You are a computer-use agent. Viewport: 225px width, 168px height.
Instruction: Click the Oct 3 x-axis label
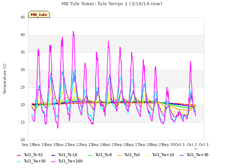[x=204, y=145]
